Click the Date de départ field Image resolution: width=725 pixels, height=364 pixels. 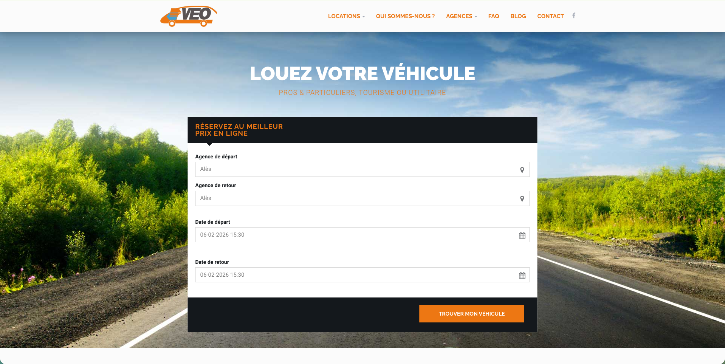(355, 235)
